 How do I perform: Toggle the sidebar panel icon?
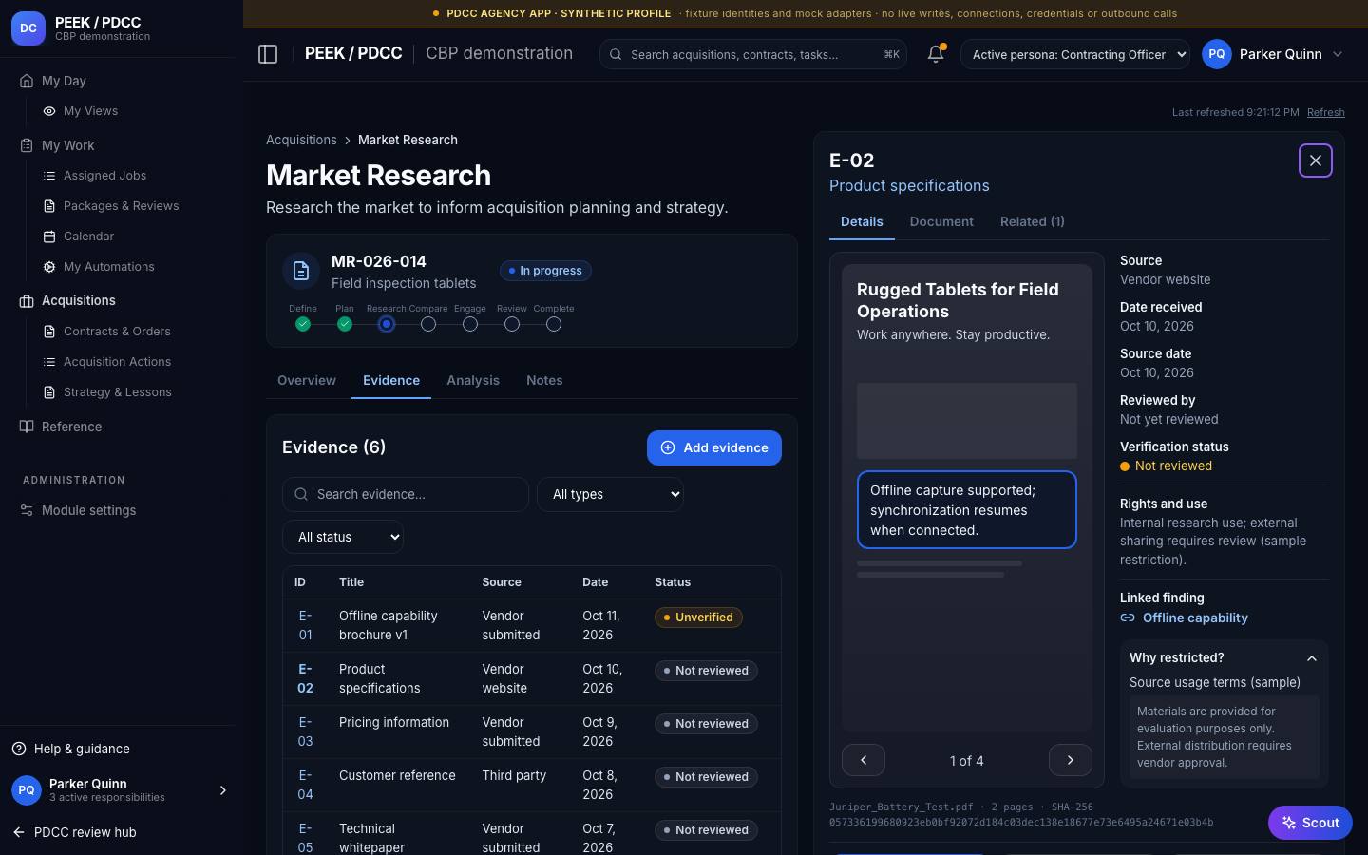point(268,54)
